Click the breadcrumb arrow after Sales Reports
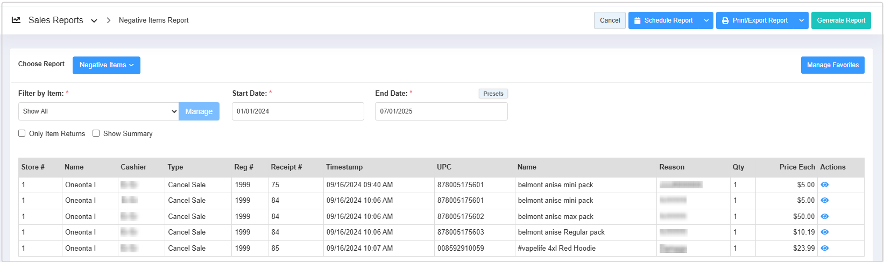This screenshot has width=884, height=262. pos(108,20)
